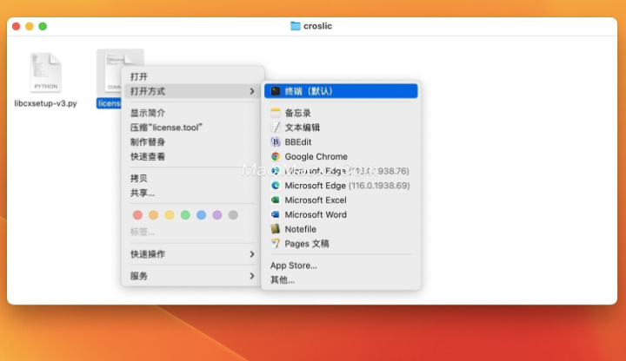Click the Terminal icon in submenu

[276, 91]
